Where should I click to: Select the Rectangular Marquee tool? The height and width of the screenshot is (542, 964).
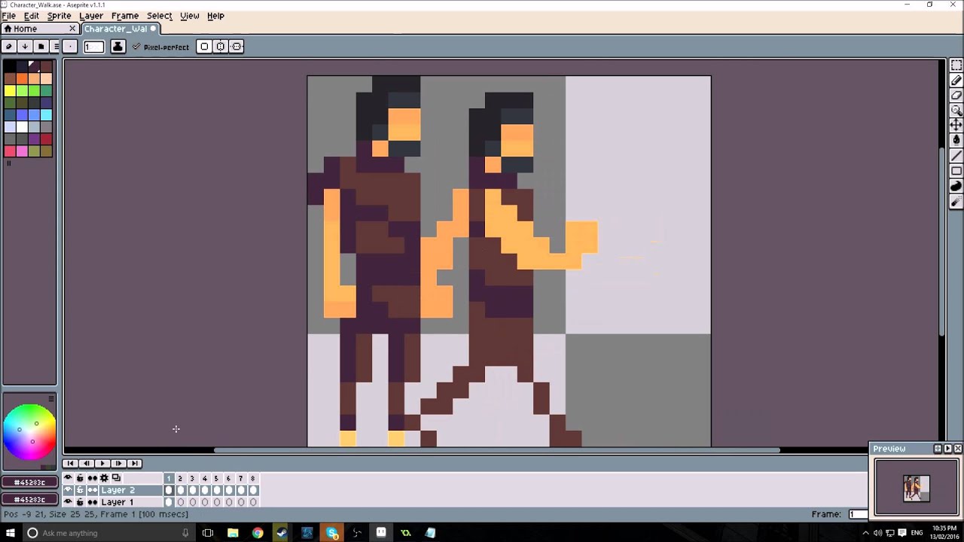coord(956,66)
